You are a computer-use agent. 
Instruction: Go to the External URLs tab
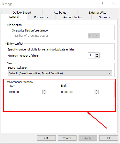pyautogui.click(x=97, y=13)
